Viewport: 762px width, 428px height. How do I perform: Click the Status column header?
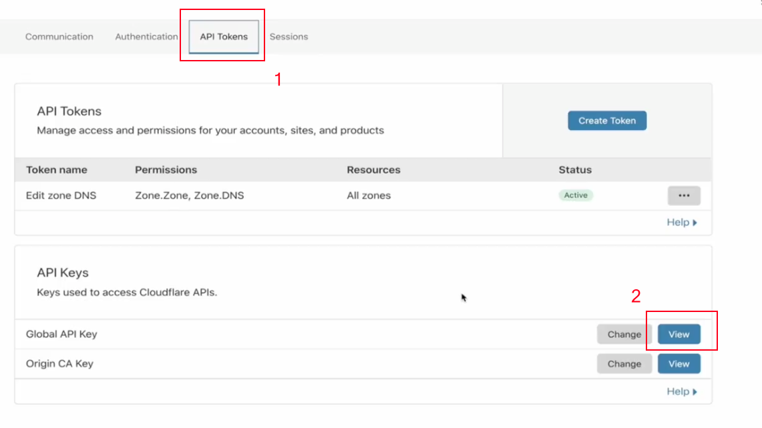point(575,170)
